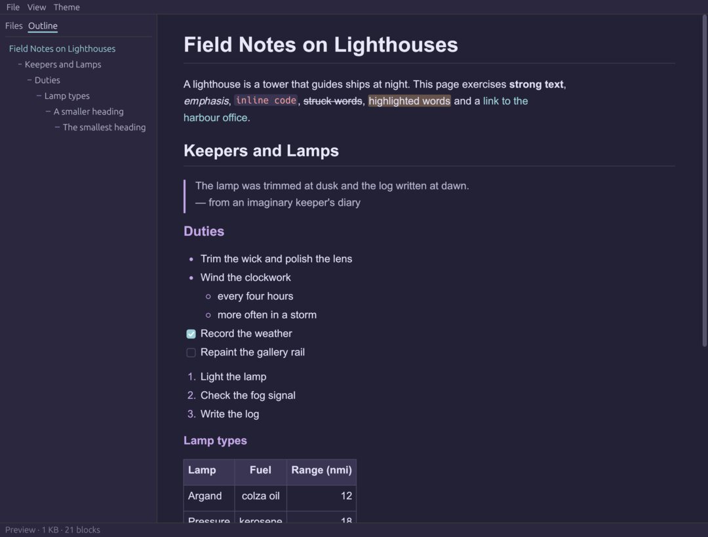Viewport: 708px width, 537px height.
Task: Click the colza oil table cell
Action: [x=260, y=498]
